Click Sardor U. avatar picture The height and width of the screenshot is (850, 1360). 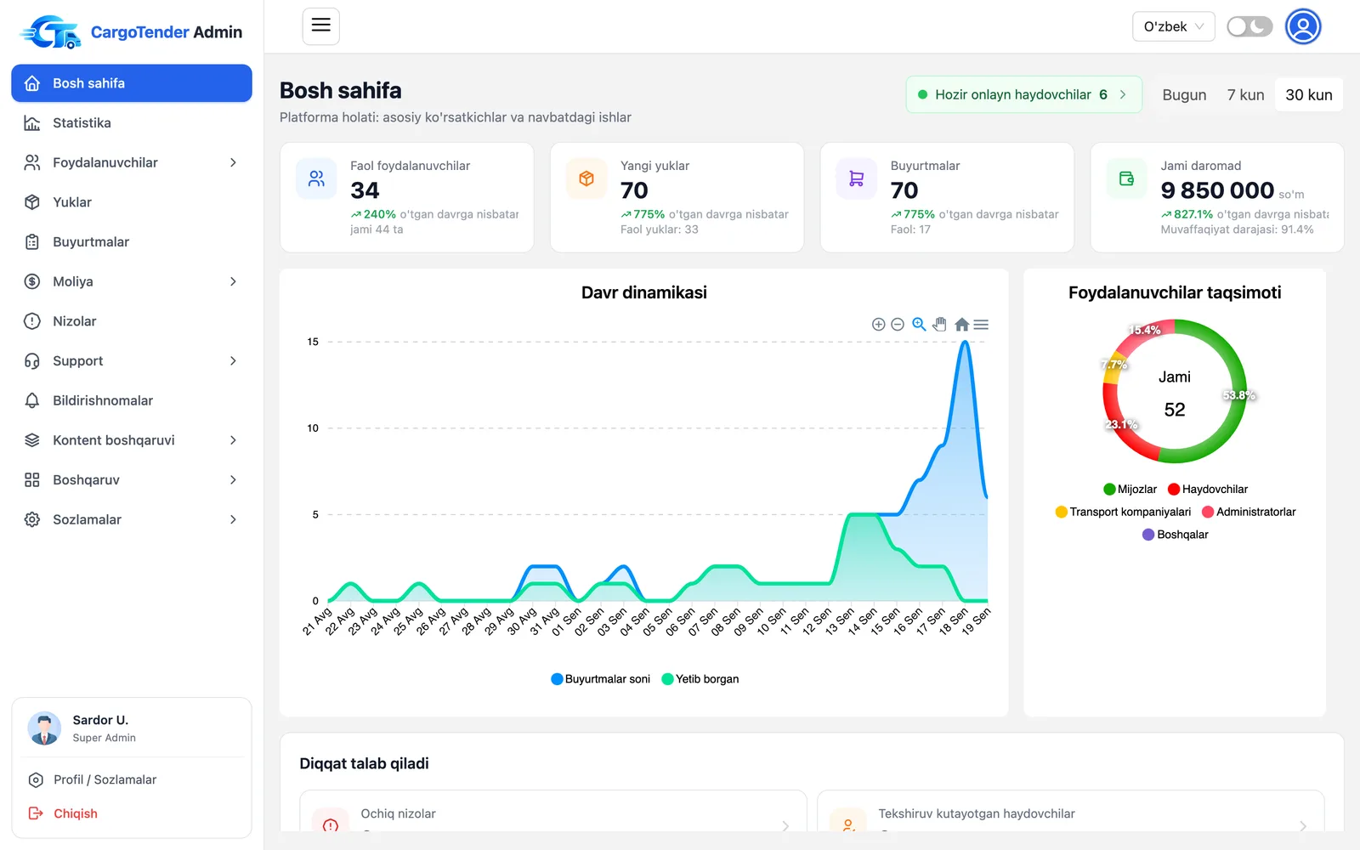click(44, 728)
